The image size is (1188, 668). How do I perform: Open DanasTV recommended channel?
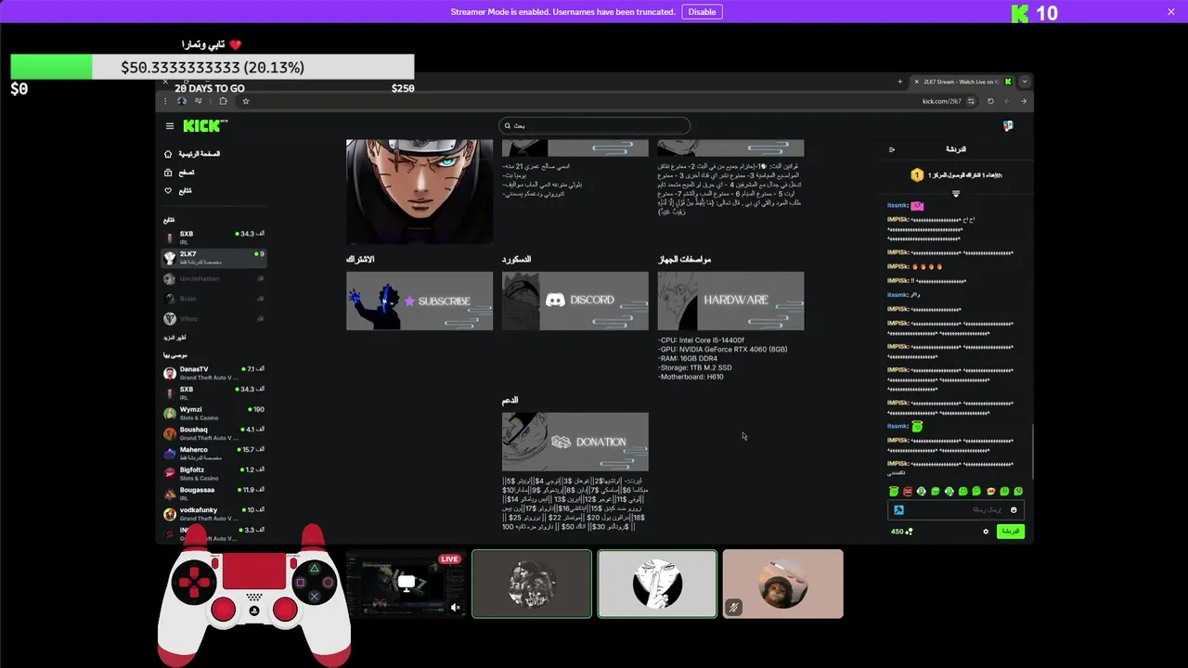click(x=213, y=373)
